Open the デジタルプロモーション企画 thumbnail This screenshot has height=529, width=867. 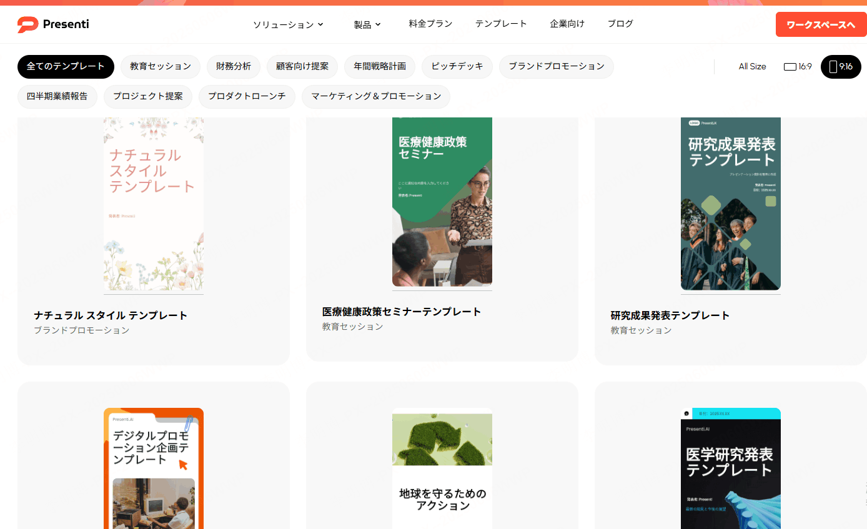pyautogui.click(x=154, y=468)
